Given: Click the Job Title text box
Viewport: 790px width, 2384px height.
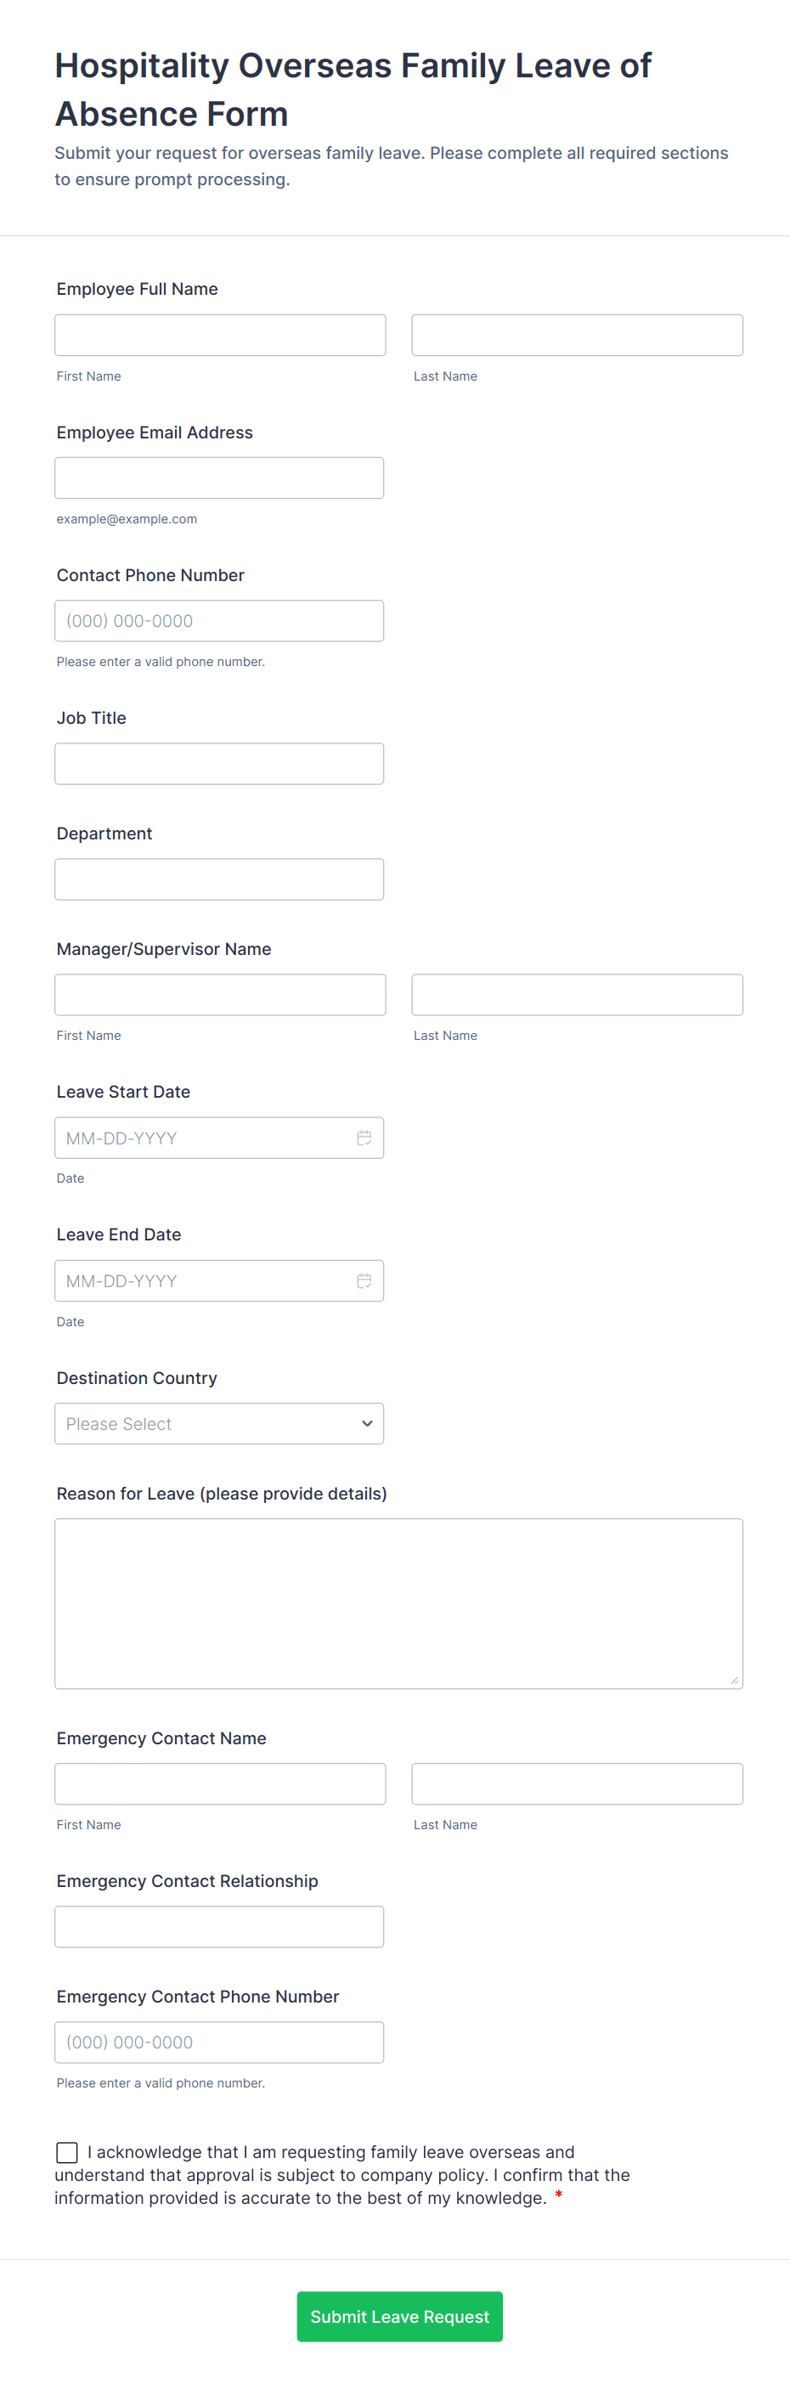Looking at the screenshot, I should click(x=219, y=764).
